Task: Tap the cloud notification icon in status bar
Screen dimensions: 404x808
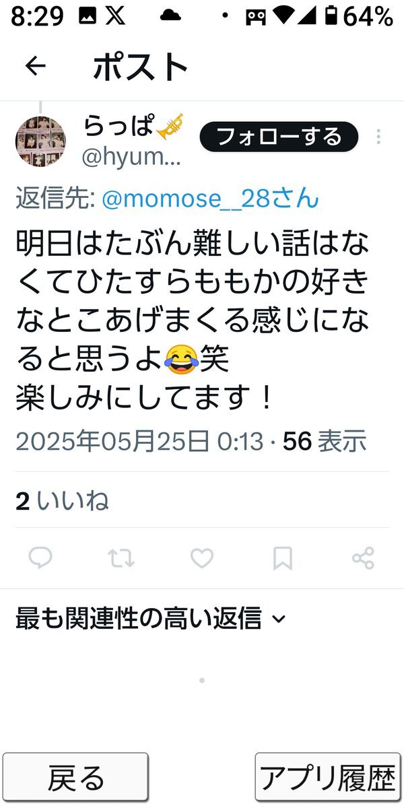Action: [170, 15]
